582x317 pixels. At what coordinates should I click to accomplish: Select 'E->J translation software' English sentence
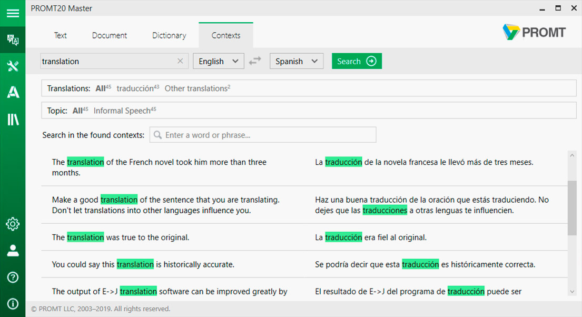click(x=170, y=291)
